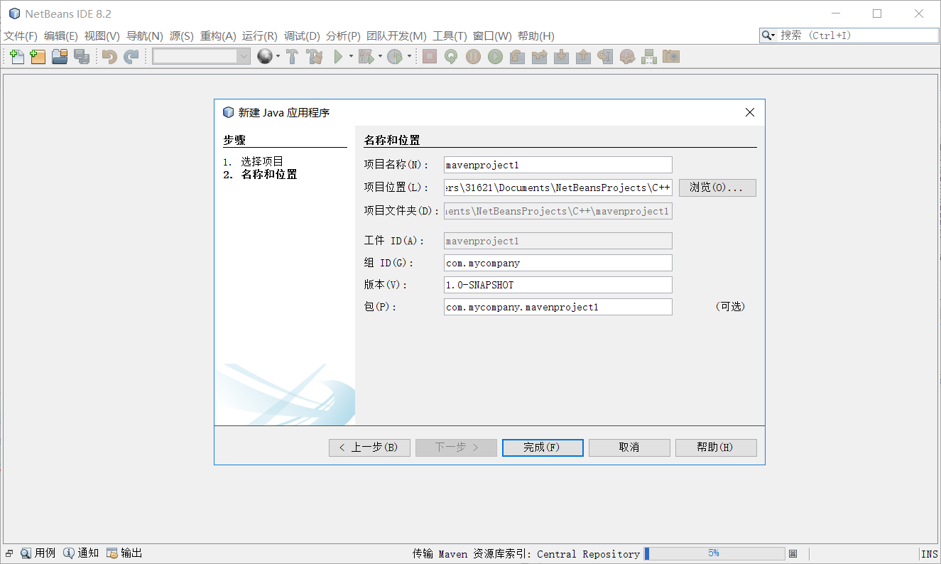Click the debugger Pause icon
Image resolution: width=941 pixels, height=564 pixels.
[x=473, y=57]
